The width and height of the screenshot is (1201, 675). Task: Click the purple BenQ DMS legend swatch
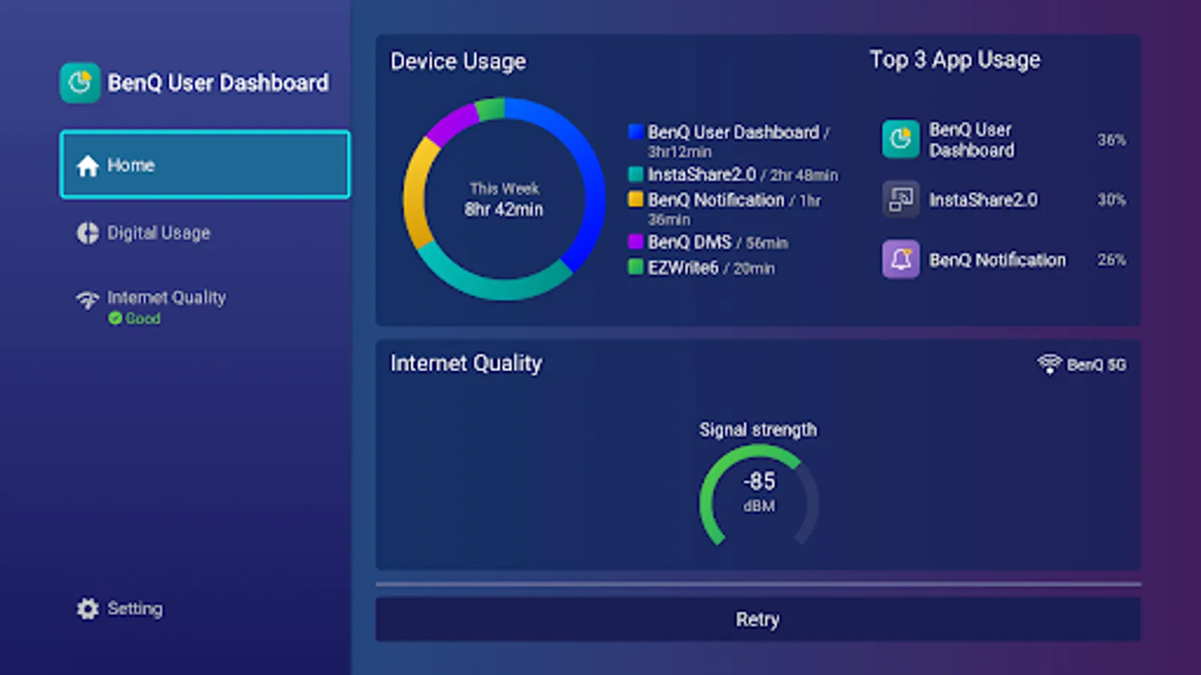click(x=636, y=241)
